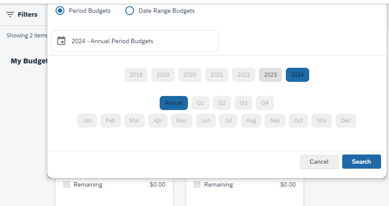389x206 pixels.
Task: Choose year 2018
Action: 136,75
